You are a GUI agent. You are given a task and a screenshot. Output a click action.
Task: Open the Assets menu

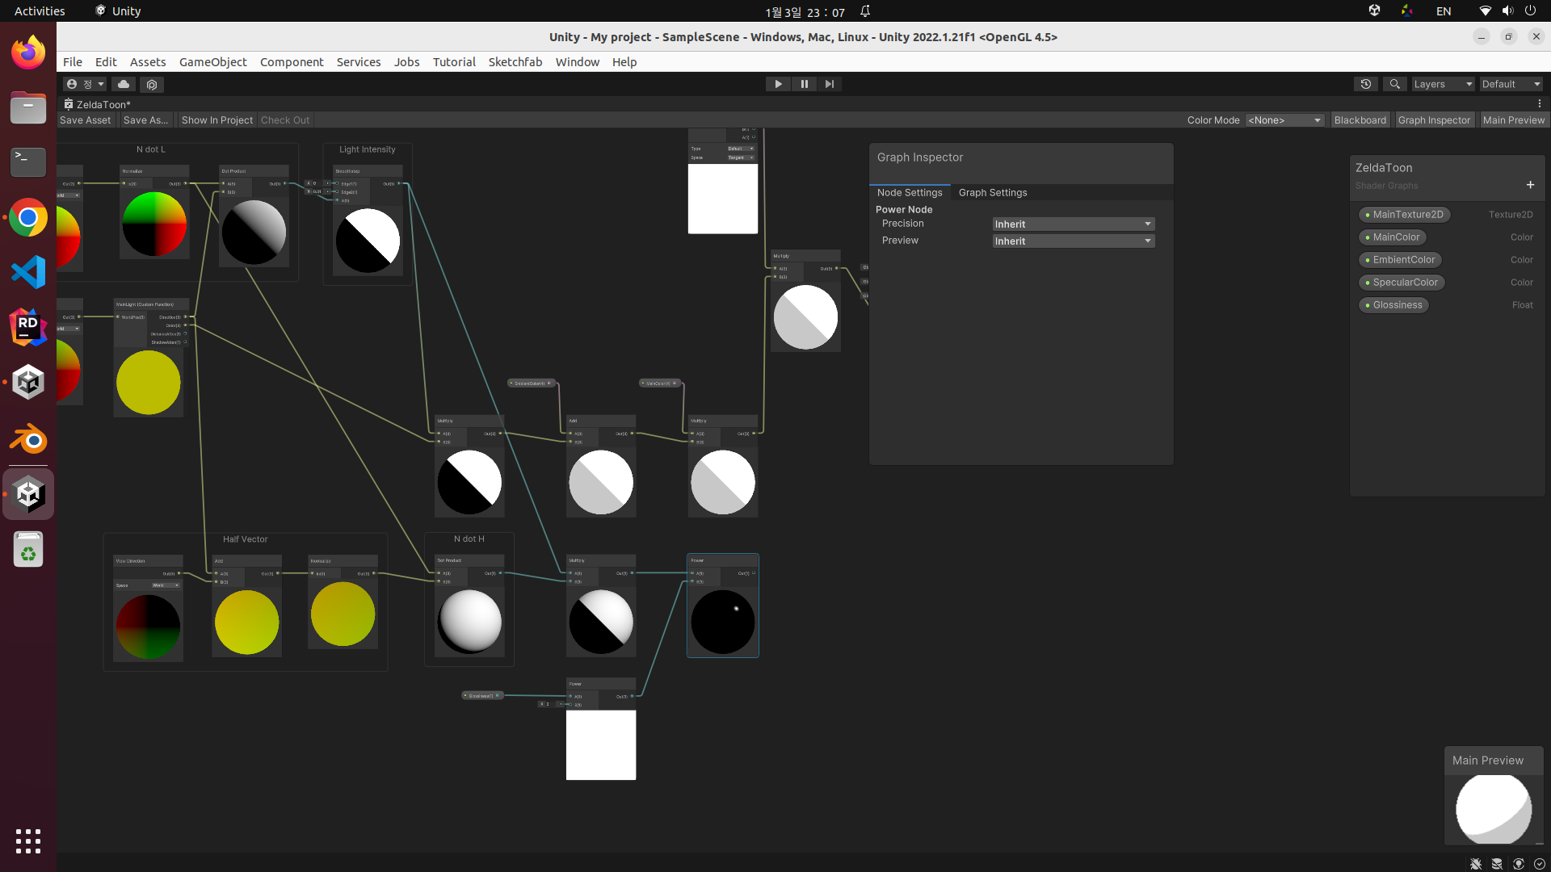(x=148, y=62)
